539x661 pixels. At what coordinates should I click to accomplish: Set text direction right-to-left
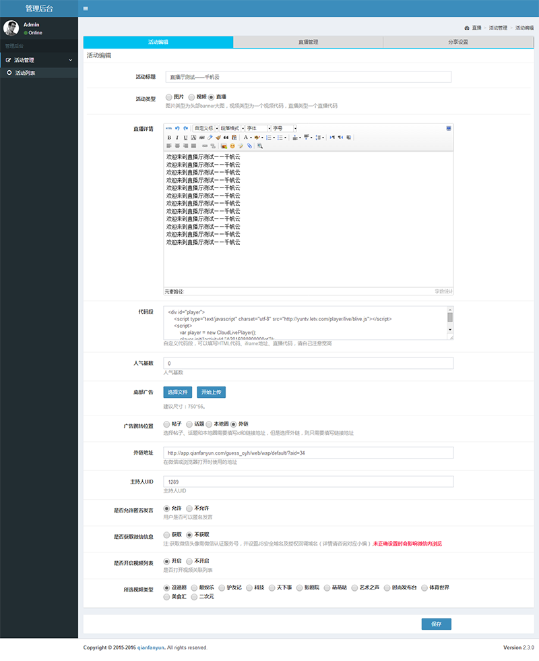tap(340, 138)
